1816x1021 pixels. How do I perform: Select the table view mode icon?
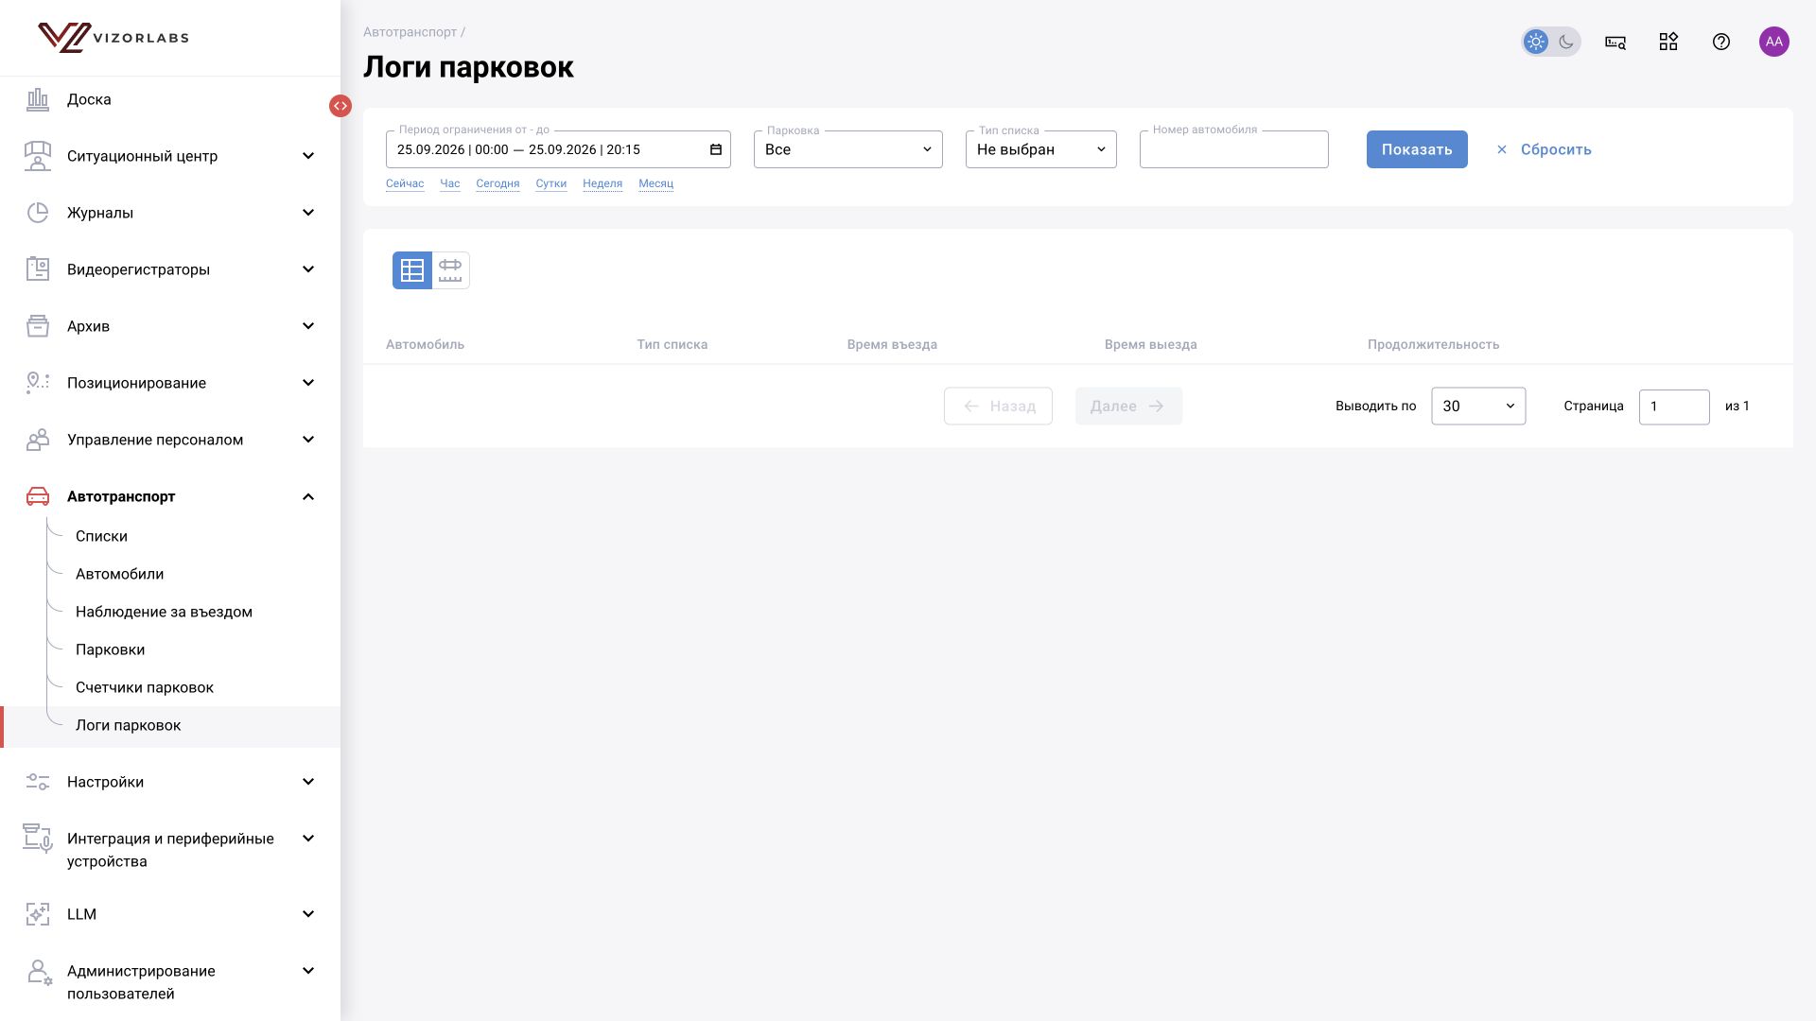click(x=412, y=270)
